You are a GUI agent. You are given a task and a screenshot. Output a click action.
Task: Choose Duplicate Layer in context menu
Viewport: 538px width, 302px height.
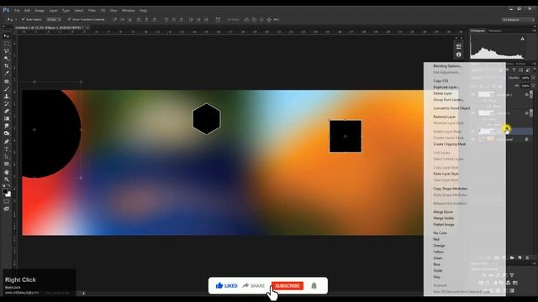(446, 87)
